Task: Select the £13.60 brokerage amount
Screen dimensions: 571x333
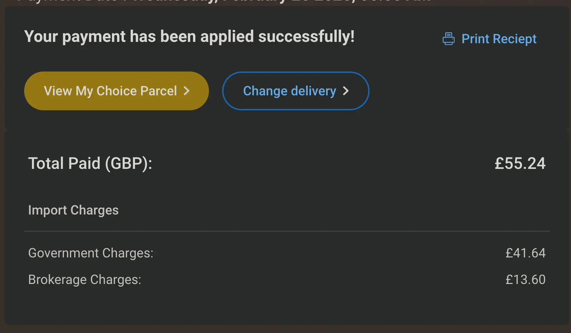Action: click(x=525, y=280)
